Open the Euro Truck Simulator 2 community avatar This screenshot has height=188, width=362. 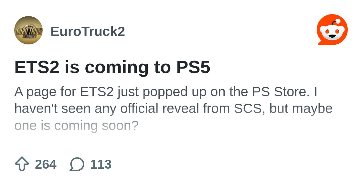point(28,30)
